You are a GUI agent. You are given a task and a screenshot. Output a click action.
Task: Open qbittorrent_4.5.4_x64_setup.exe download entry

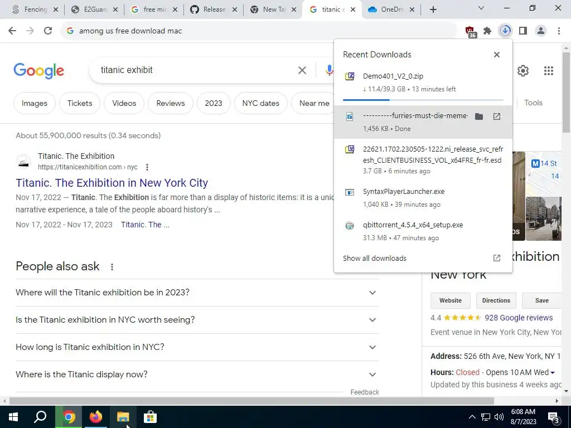pyautogui.click(x=423, y=231)
